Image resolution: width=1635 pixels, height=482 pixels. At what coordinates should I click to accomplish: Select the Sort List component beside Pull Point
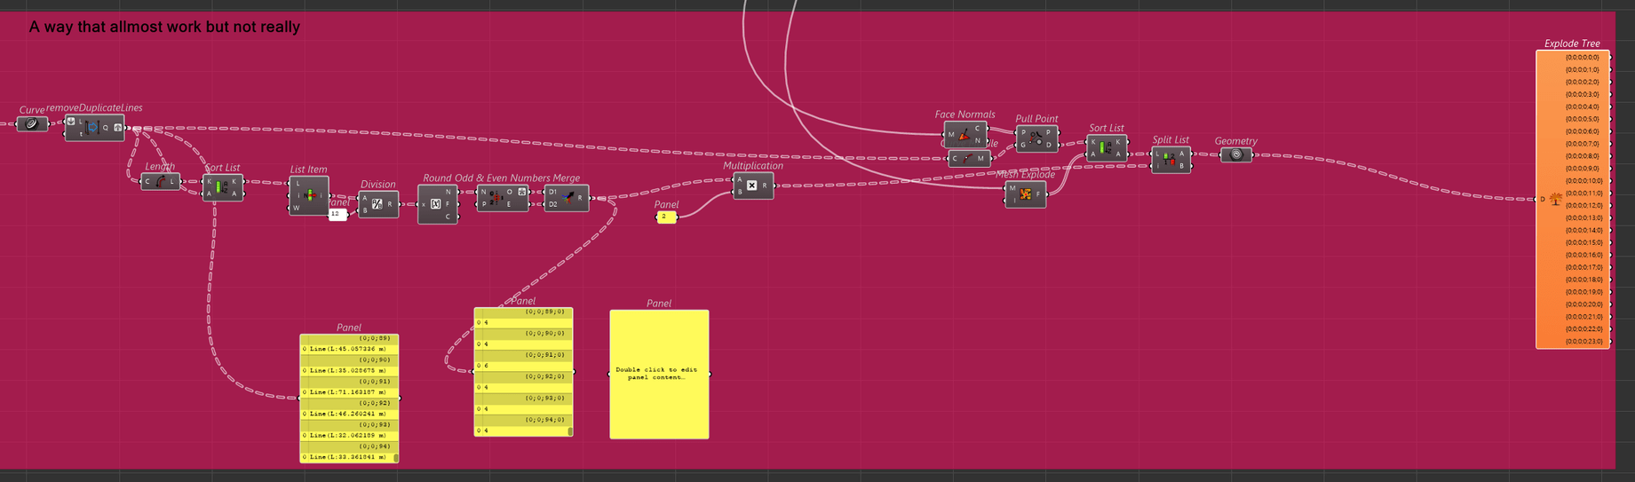point(1107,147)
